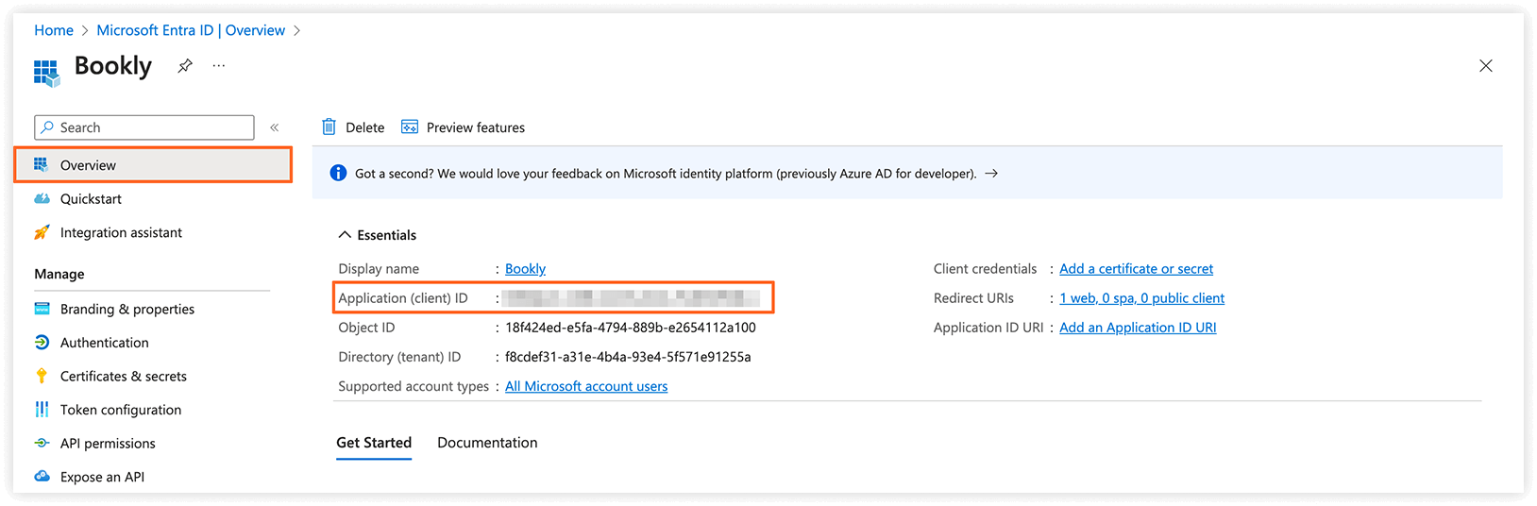Screen dimensions: 1537x506
Task: Click the Integration assistant rocket icon
Action: tap(42, 232)
